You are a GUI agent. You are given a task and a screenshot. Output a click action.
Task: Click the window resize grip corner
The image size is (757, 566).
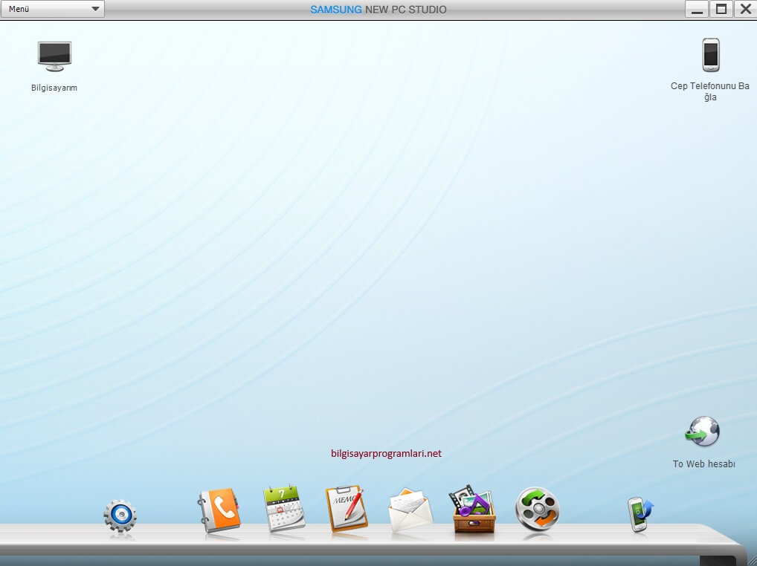[751, 560]
